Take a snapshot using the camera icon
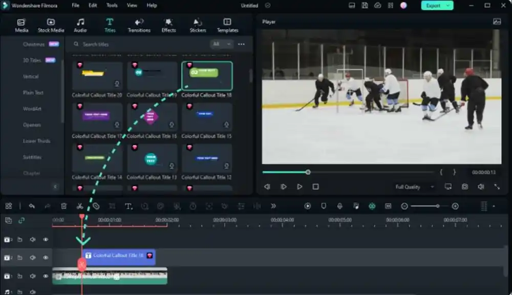The image size is (512, 295). pyautogui.click(x=465, y=186)
